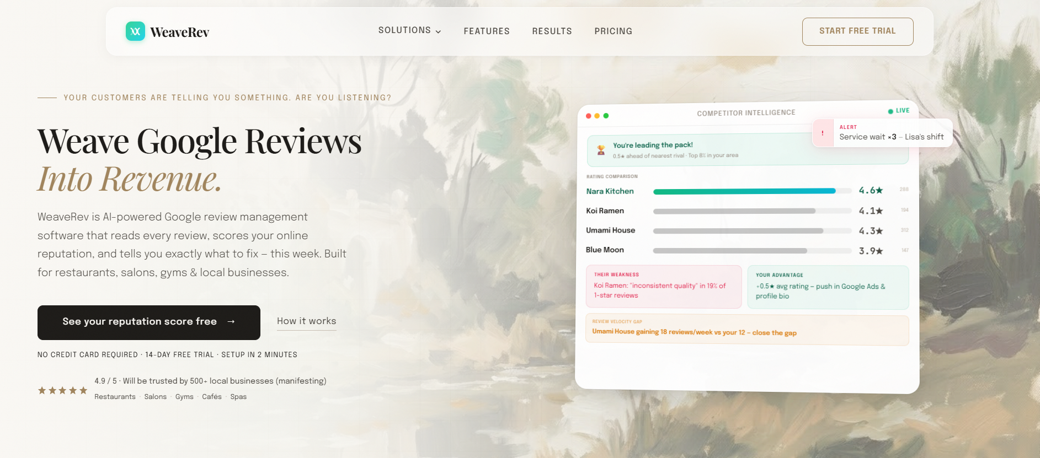1040x458 pixels.
Task: Click the Rating Comparison heading
Action: [x=612, y=176]
